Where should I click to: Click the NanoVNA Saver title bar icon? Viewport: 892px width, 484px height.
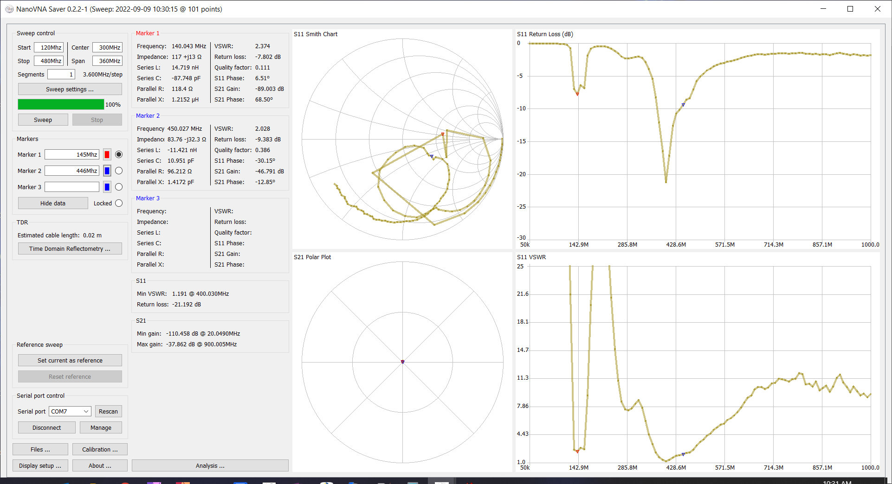(x=9, y=9)
